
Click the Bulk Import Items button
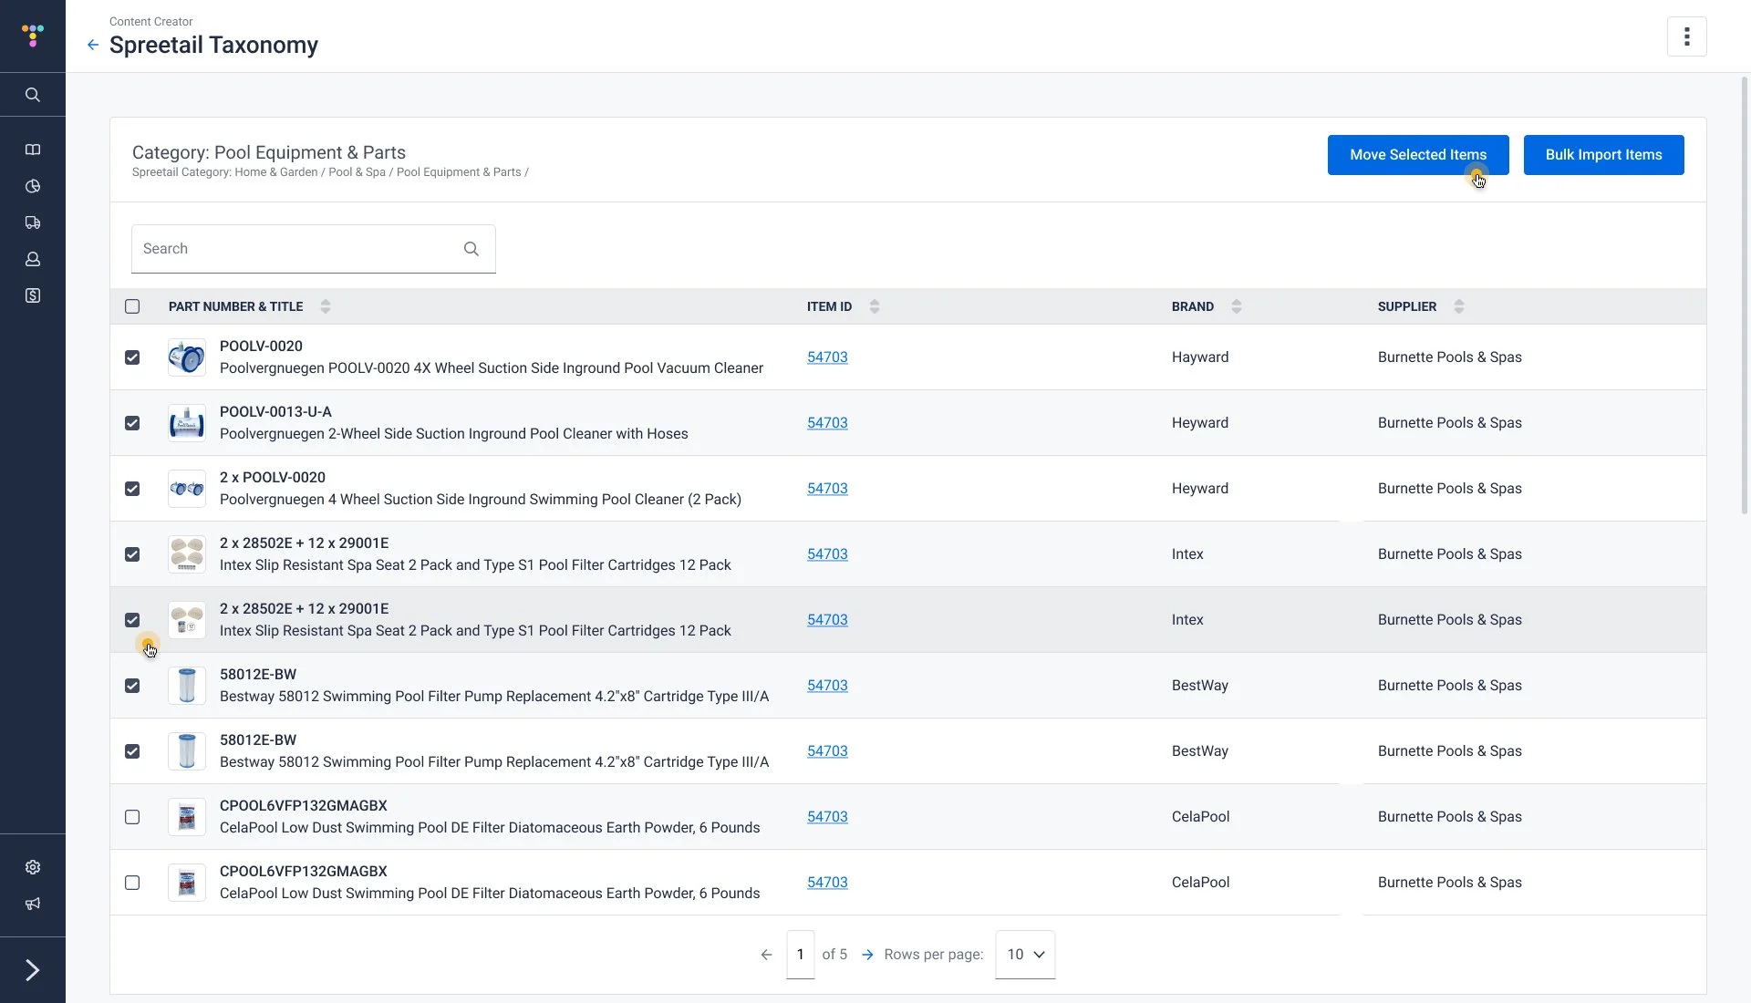(x=1603, y=155)
